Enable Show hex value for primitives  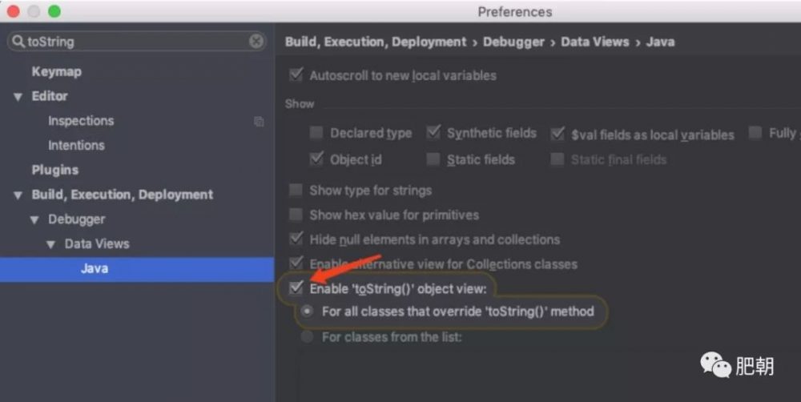(296, 215)
